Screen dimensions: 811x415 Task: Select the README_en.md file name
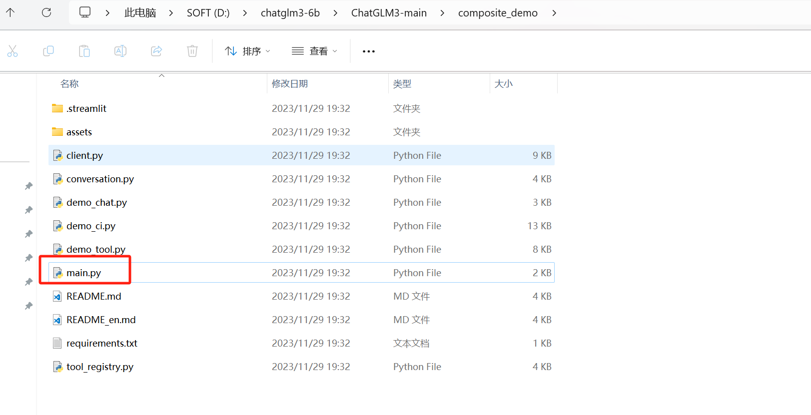click(x=101, y=320)
